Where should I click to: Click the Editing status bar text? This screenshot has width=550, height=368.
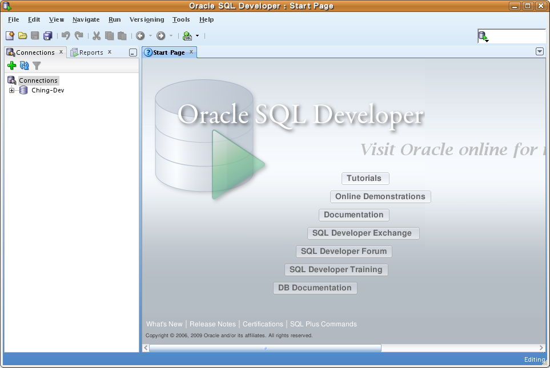[535, 359]
